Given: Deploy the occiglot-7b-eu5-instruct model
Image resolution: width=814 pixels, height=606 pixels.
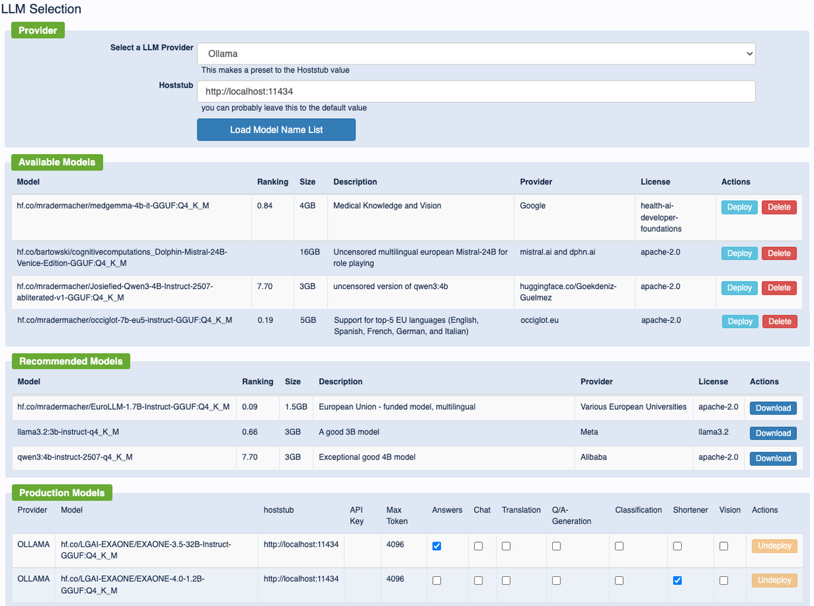Looking at the screenshot, I should (x=740, y=322).
